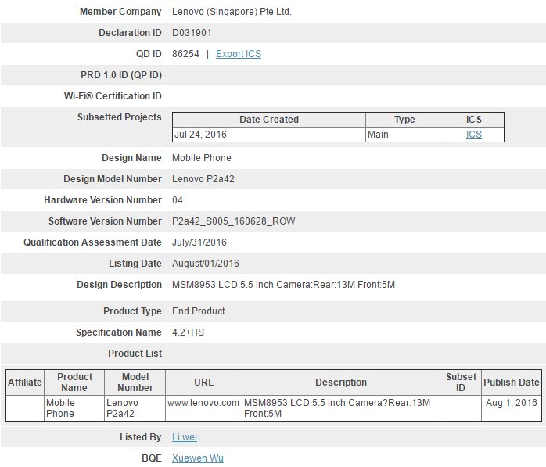This screenshot has width=546, height=467.
Task: Click the Type column header
Action: point(404,120)
